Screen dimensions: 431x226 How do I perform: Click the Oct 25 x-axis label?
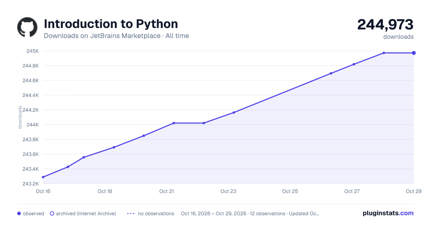click(x=290, y=191)
